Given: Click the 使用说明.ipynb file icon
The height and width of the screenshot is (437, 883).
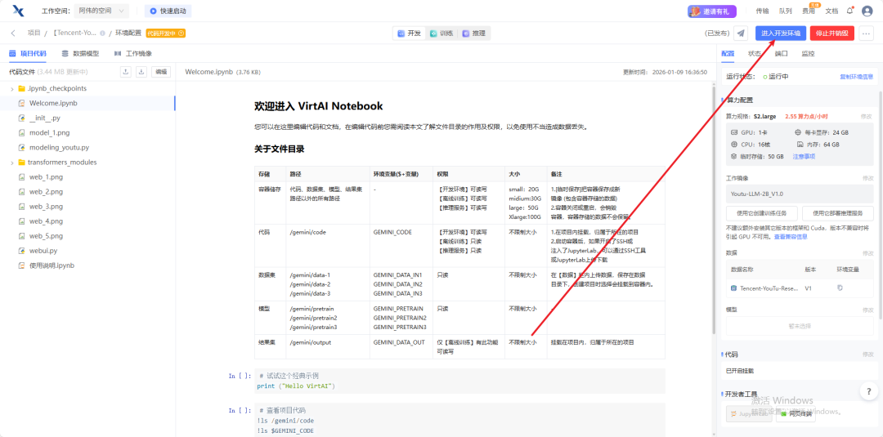Looking at the screenshot, I should (21, 265).
